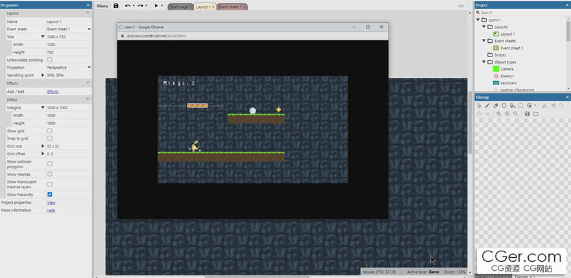Image resolution: width=571 pixels, height=278 pixels.
Task: Select the Tilemap eraser tool
Action: [496, 105]
